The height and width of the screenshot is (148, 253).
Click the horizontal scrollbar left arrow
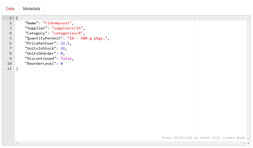point(17,143)
